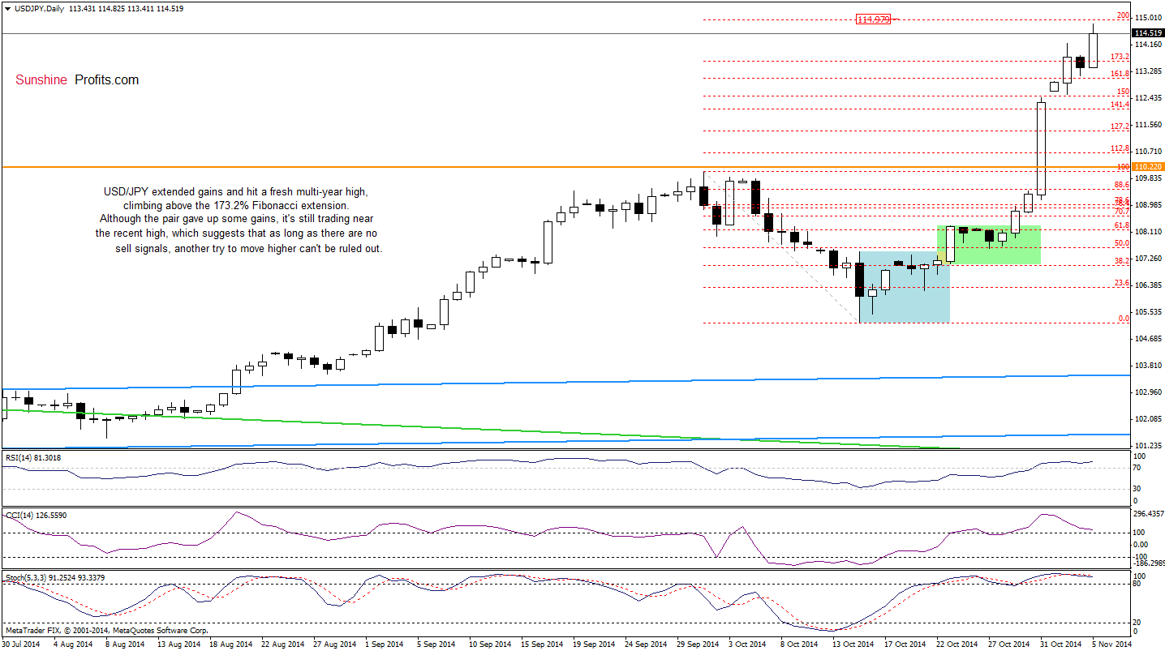Click the 5 Nov 2014 date label
This screenshot has width=1165, height=651.
coord(1111,644)
